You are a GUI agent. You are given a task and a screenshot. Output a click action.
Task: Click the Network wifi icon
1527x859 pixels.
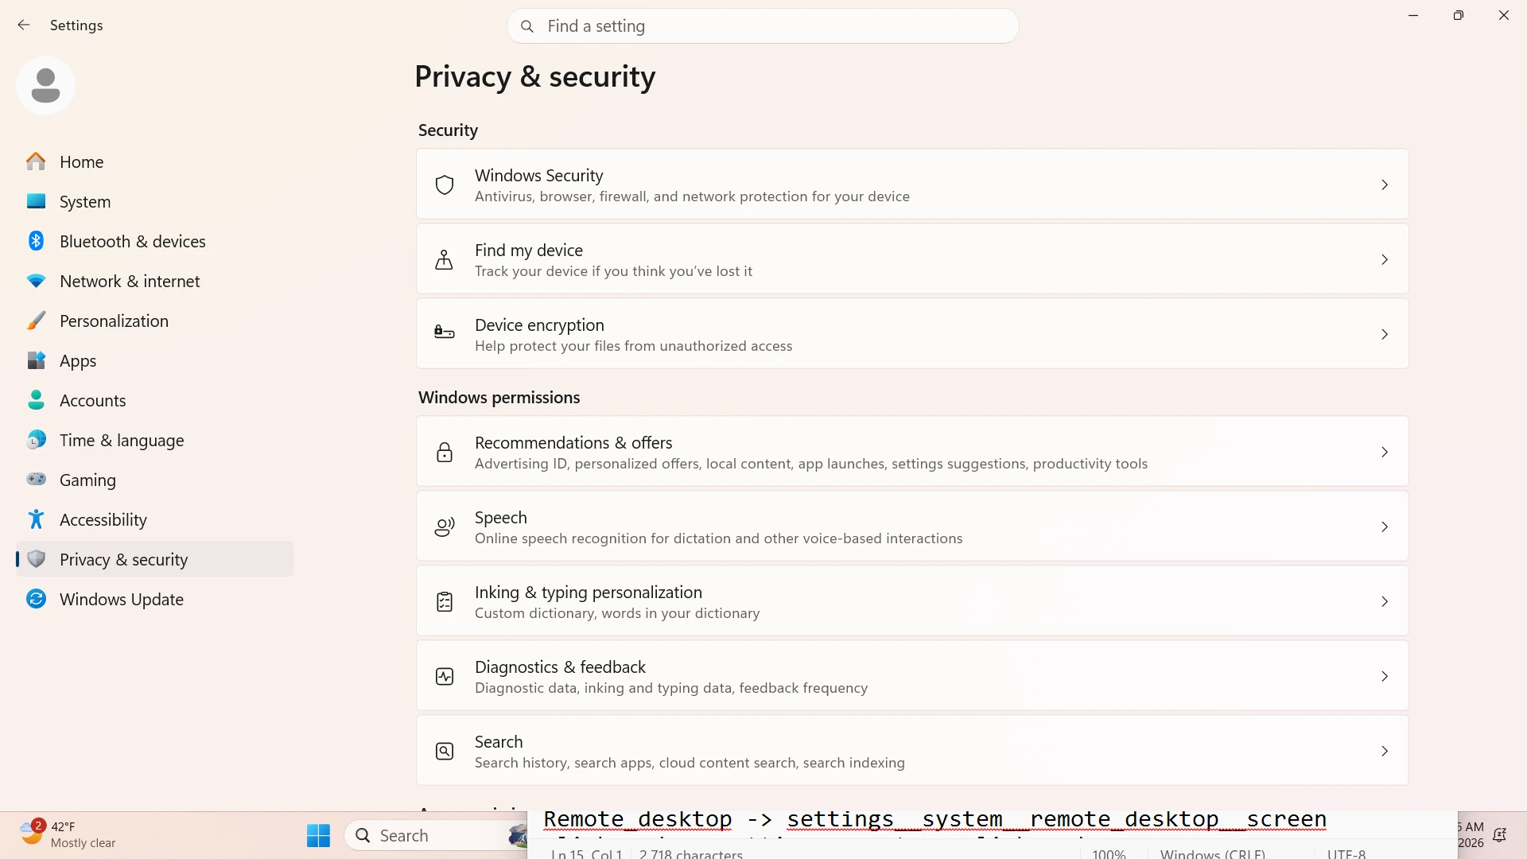point(36,281)
